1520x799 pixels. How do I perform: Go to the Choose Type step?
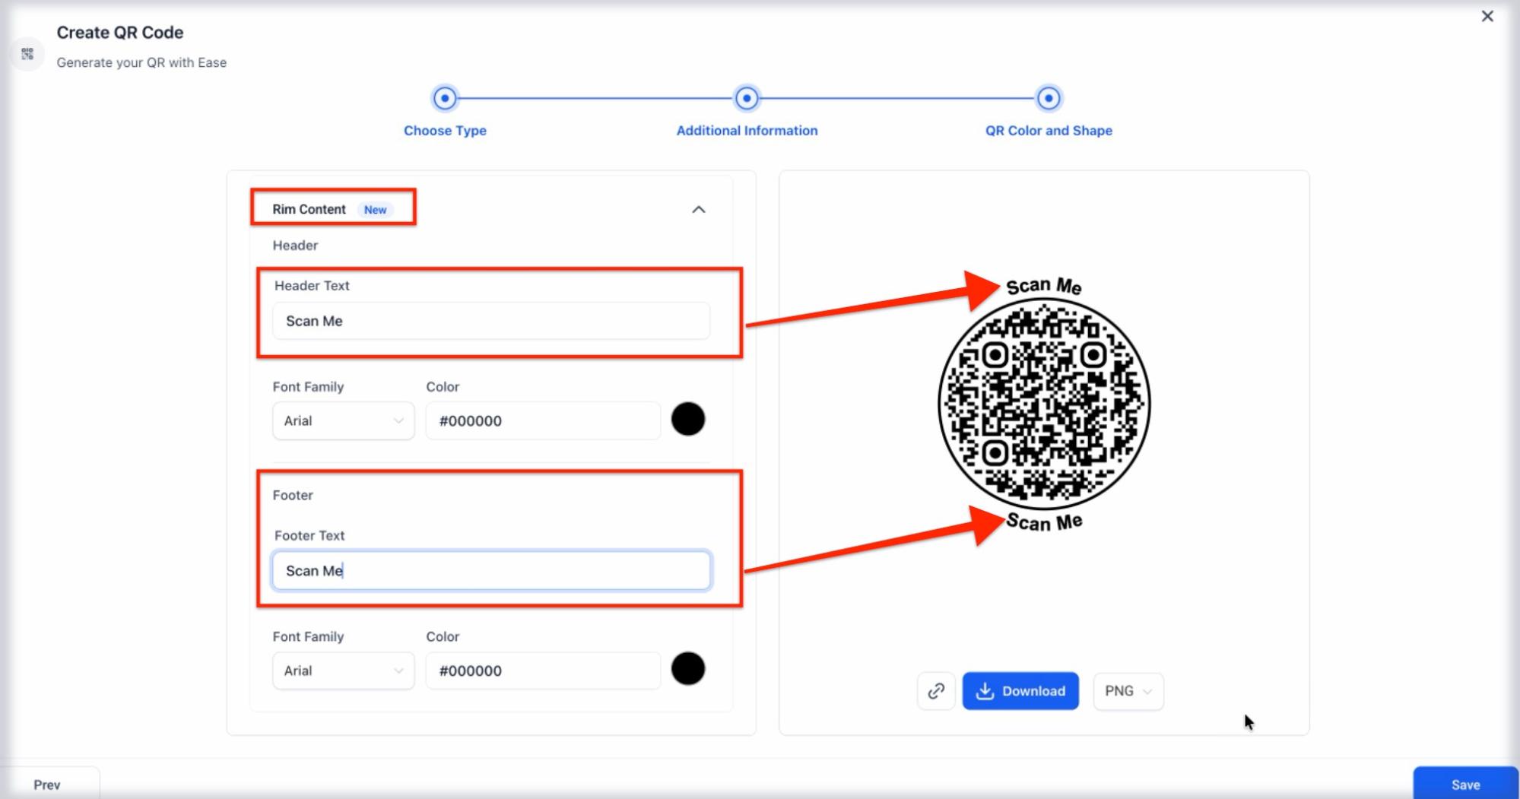445,98
